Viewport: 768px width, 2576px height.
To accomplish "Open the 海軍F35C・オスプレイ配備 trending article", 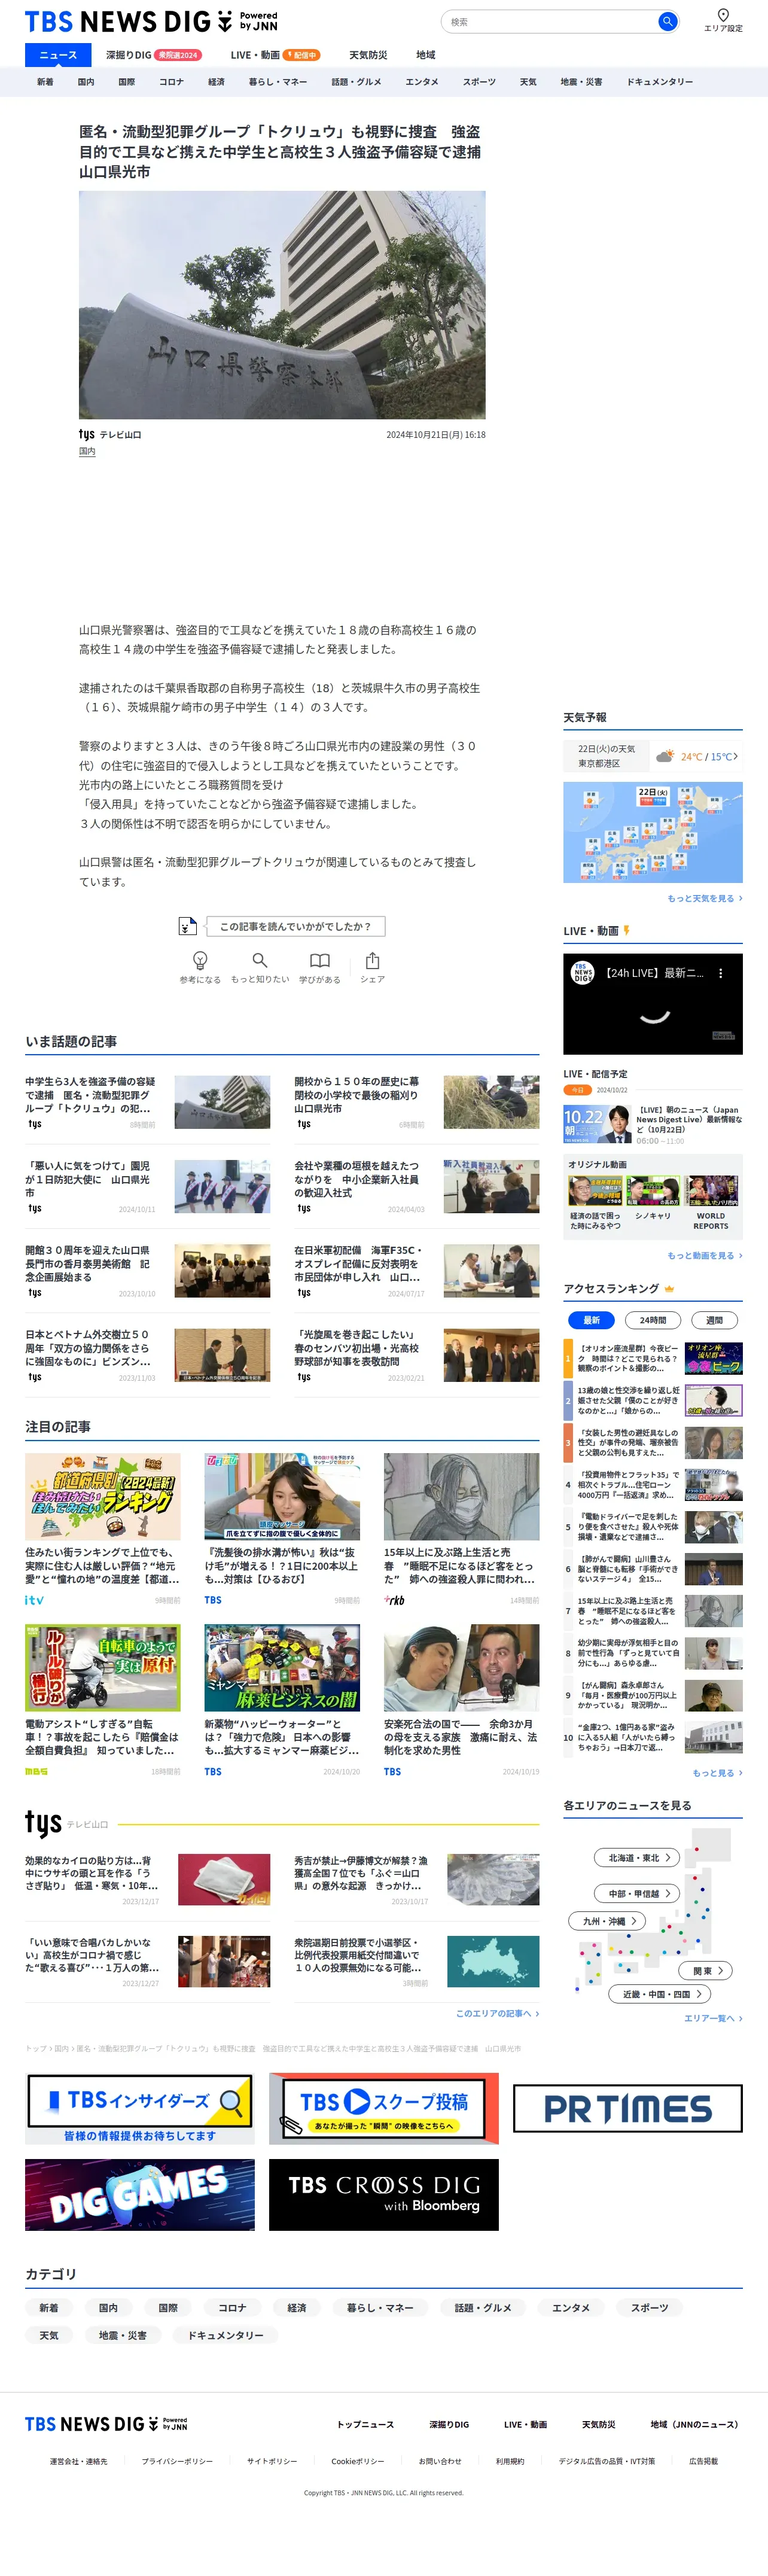I will pos(416,1270).
